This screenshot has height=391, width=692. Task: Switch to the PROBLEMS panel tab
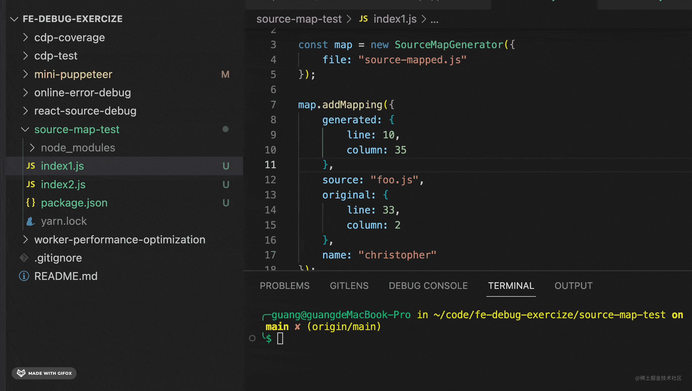click(285, 286)
